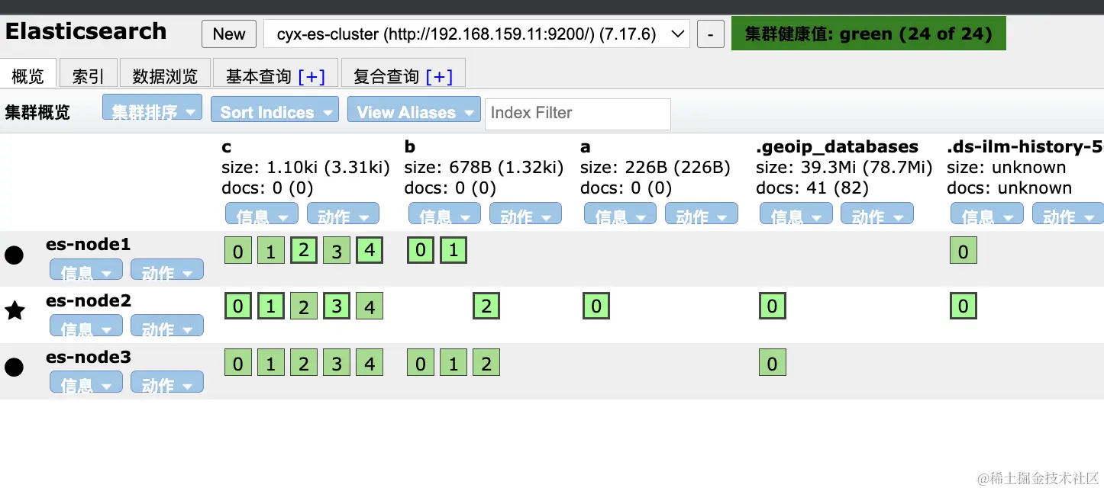Viewport: 1104px width, 491px height.
Task: Select shard 3 of index c on es-node3
Action: click(337, 363)
